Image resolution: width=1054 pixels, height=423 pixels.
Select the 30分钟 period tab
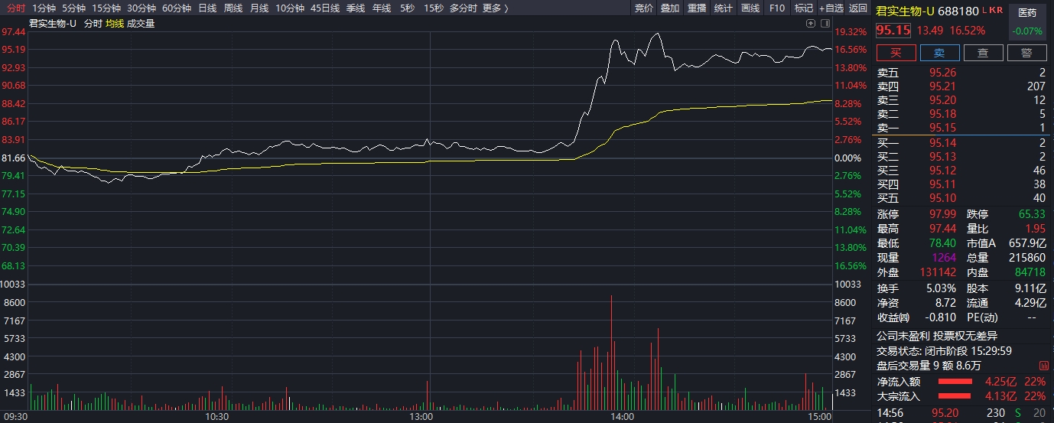click(x=142, y=8)
